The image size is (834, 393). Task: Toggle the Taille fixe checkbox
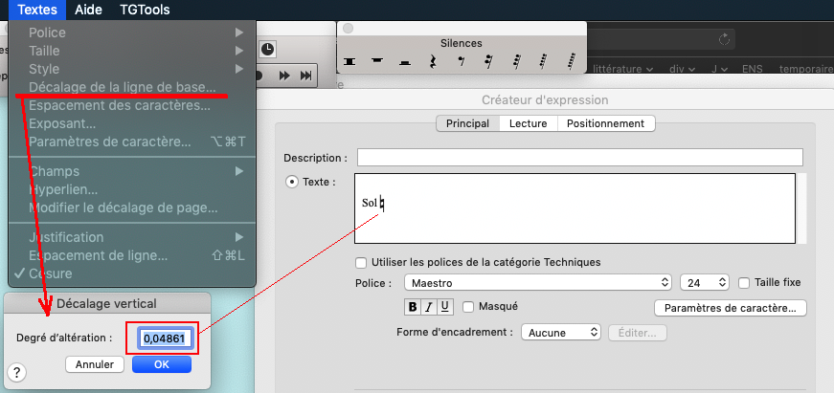pyautogui.click(x=744, y=283)
